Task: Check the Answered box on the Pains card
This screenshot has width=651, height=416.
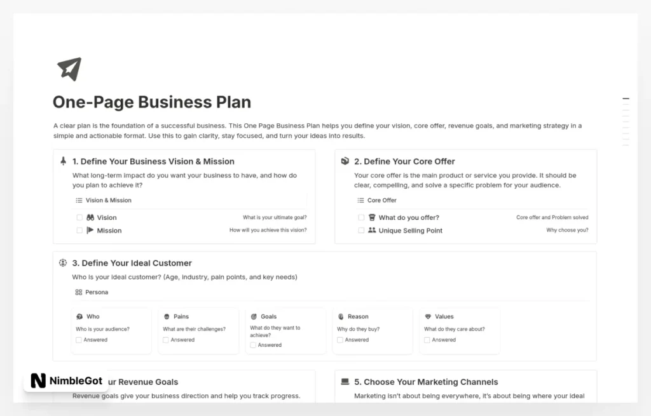Action: [x=166, y=340]
